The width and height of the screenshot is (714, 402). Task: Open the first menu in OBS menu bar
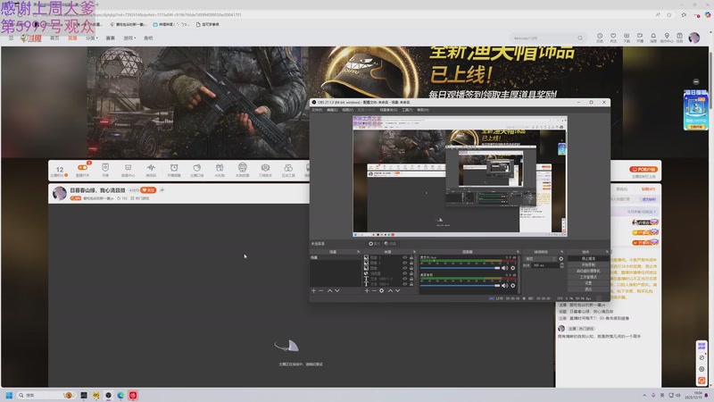pyautogui.click(x=317, y=110)
